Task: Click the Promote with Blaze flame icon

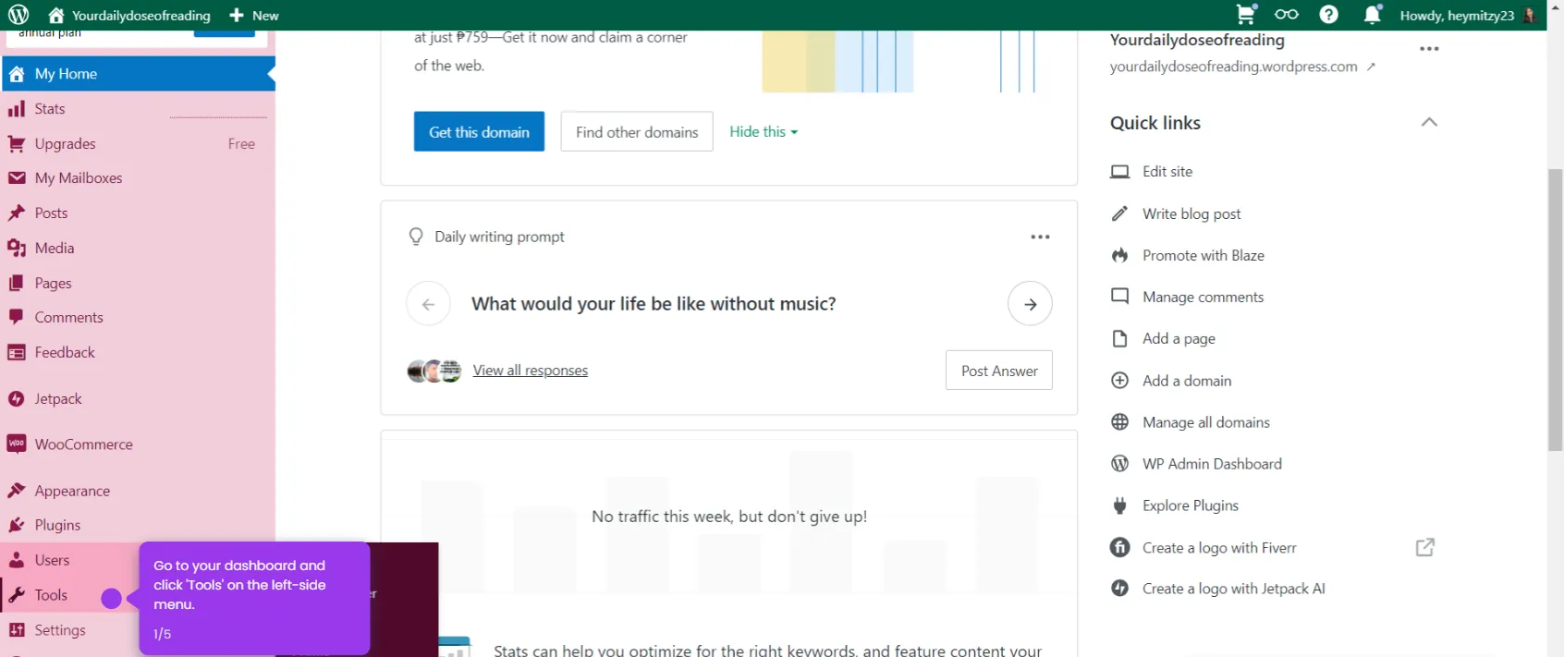Action: [1119, 255]
